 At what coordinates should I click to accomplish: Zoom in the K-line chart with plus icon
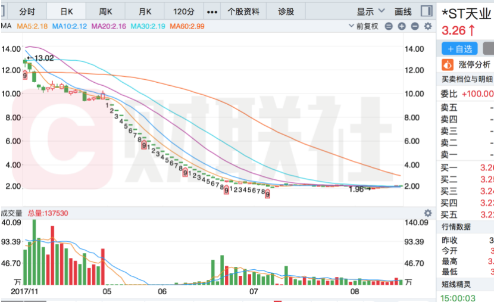click(402, 26)
